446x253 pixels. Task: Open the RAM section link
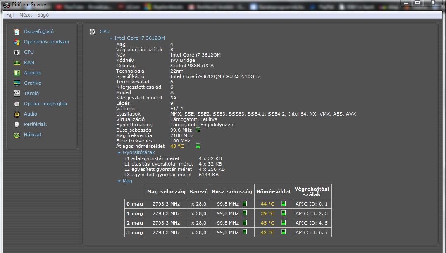(x=29, y=62)
